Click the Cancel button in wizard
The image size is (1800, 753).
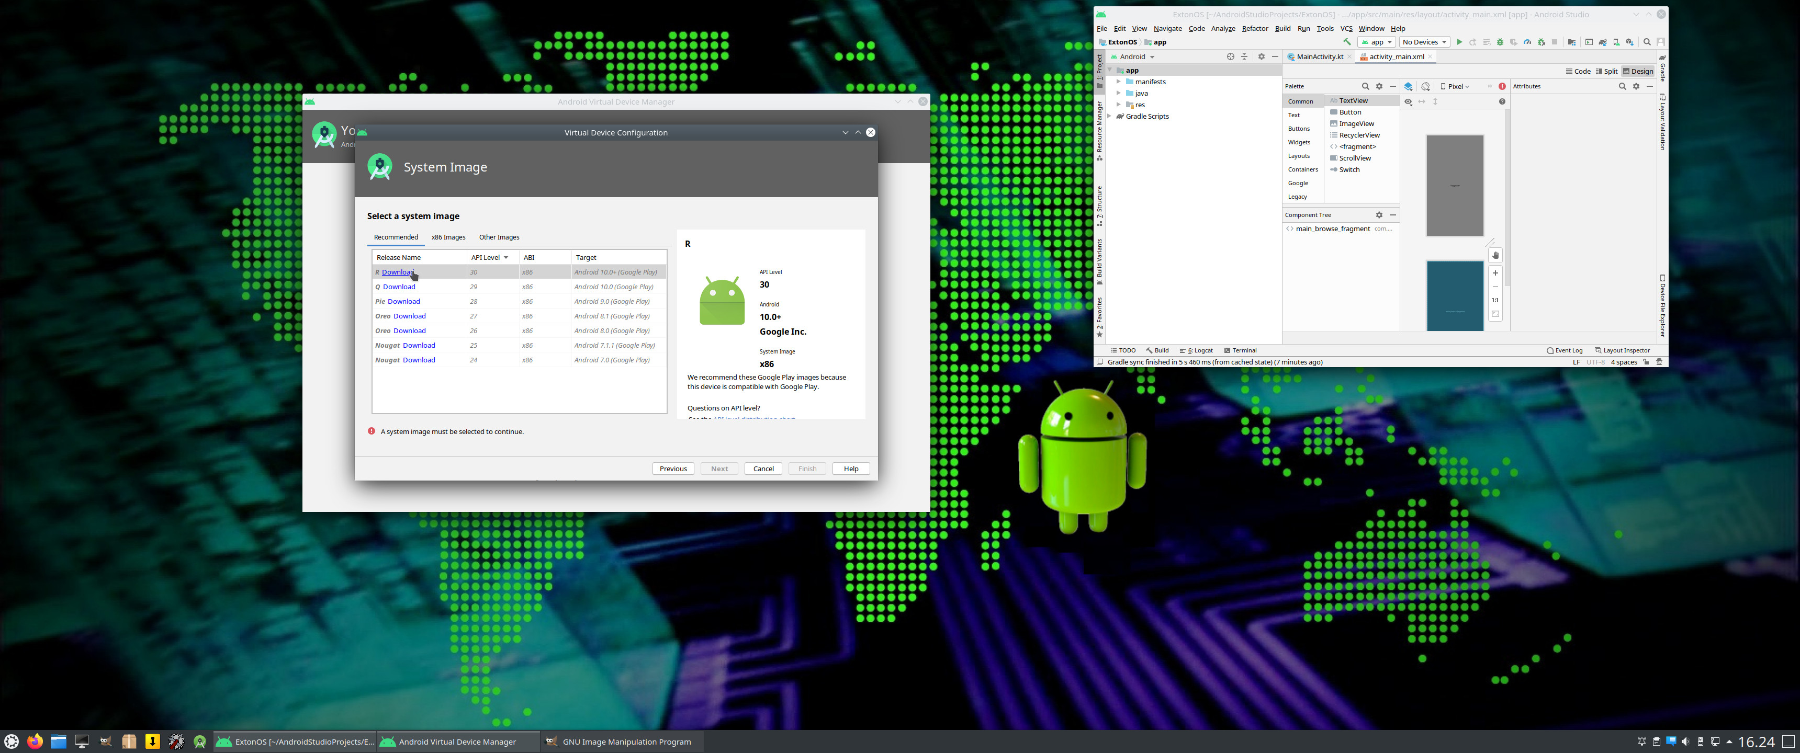click(x=763, y=469)
